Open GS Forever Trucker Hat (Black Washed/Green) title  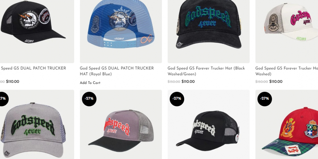pos(206,71)
